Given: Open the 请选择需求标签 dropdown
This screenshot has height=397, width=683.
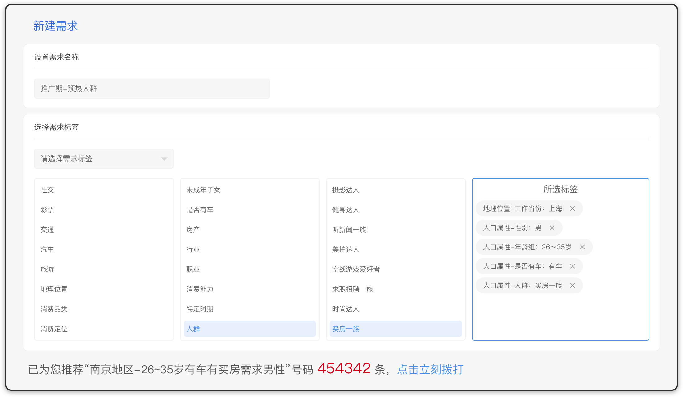Looking at the screenshot, I should pos(104,159).
